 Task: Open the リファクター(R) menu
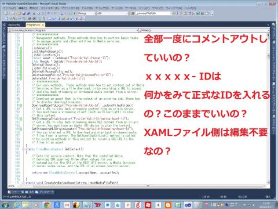[49, 8]
